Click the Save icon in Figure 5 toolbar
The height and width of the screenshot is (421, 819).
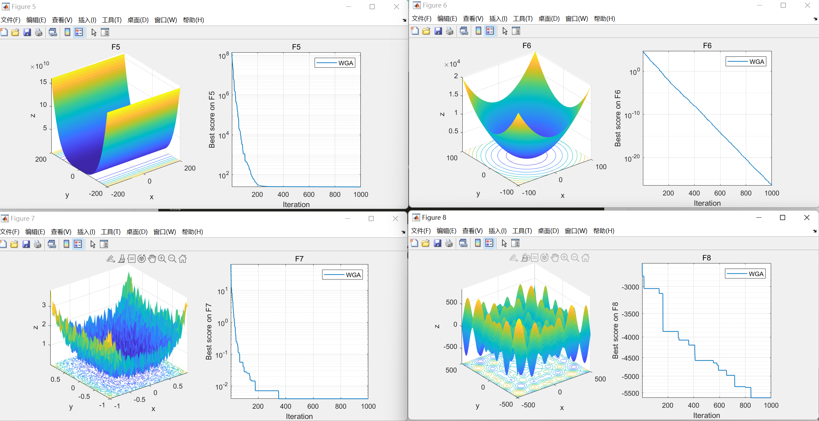[27, 32]
